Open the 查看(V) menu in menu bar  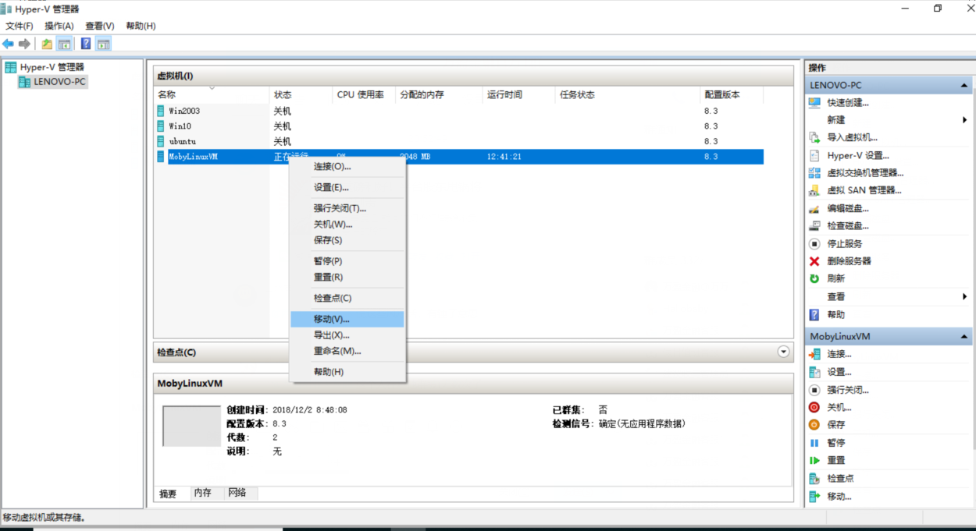pos(100,26)
